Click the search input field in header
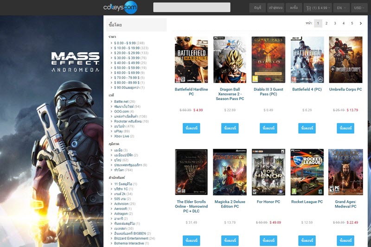Screen dimensions: 371x247 [x=192, y=7]
